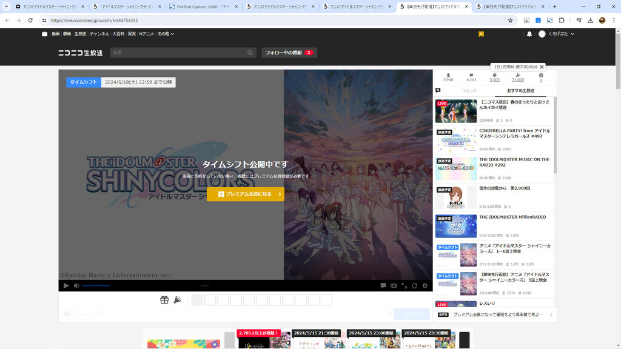This screenshot has height=349, width=621.
Task: Open a new browser tab with plus
Action: (x=554, y=6)
